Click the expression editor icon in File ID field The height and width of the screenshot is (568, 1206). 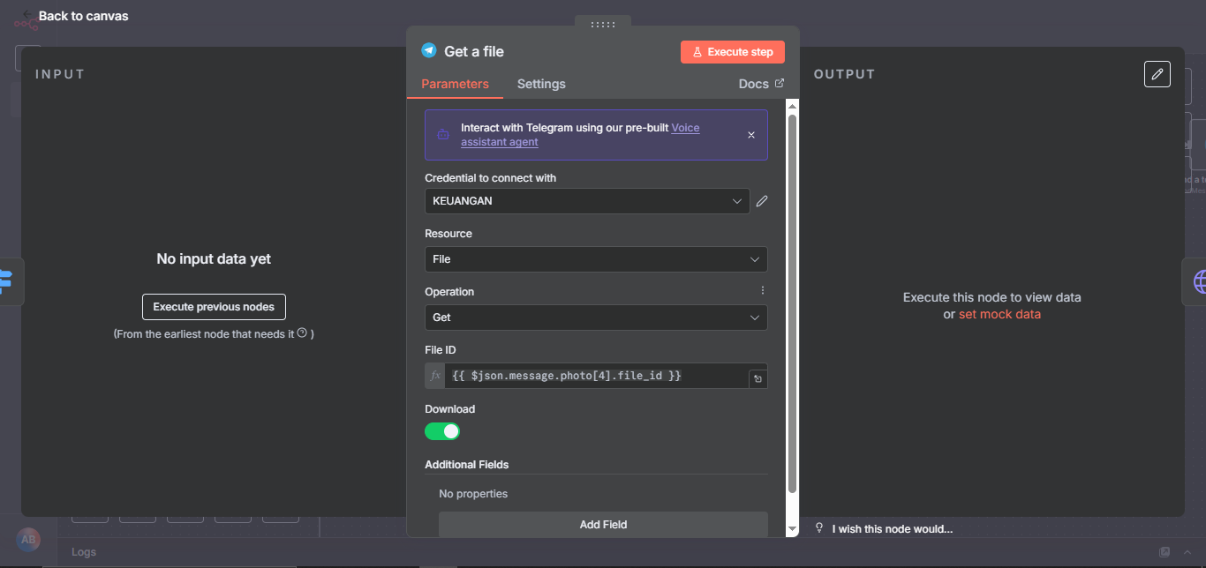pos(758,379)
